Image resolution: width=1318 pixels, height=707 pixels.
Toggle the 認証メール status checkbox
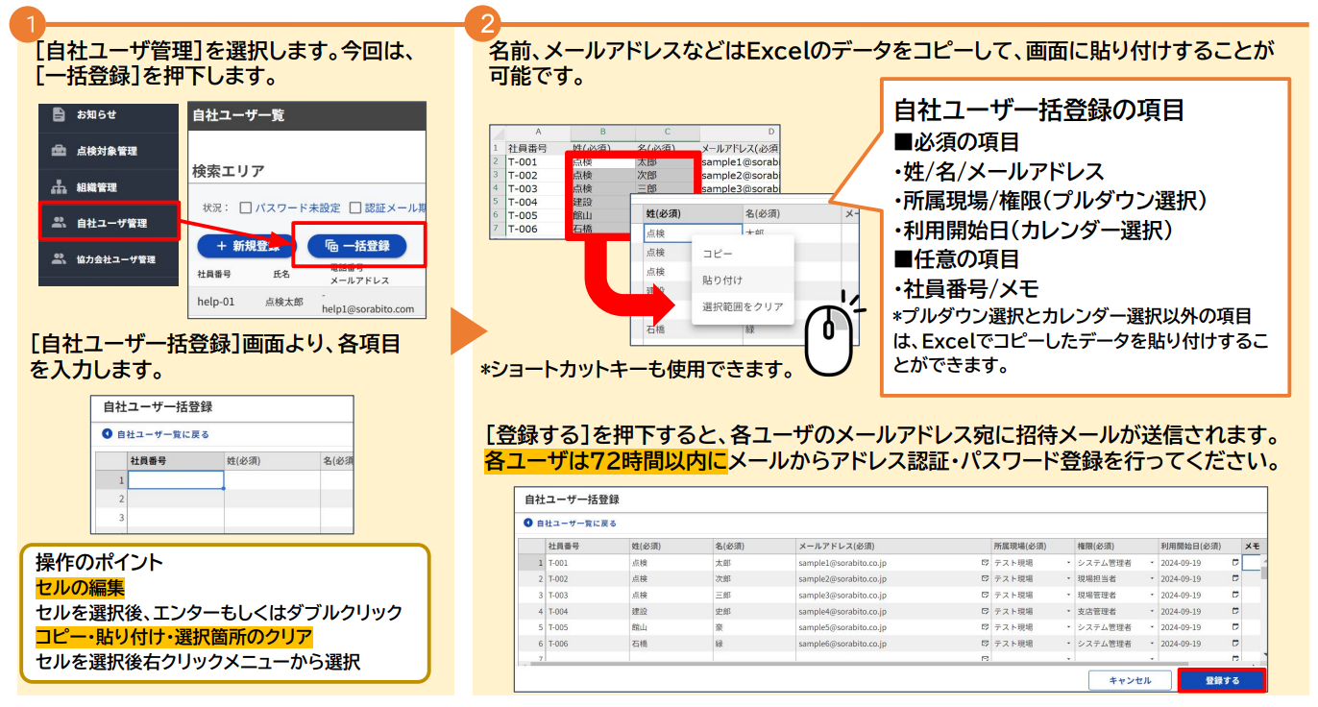point(356,207)
